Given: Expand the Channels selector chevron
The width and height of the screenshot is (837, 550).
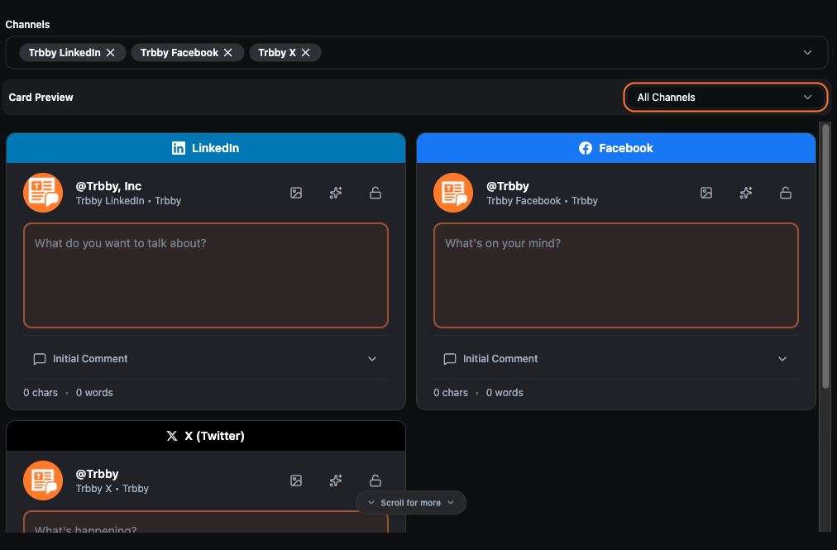Looking at the screenshot, I should click(x=807, y=52).
